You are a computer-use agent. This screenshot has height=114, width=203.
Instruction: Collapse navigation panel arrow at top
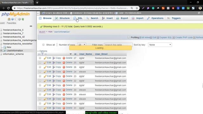coord(38,13)
